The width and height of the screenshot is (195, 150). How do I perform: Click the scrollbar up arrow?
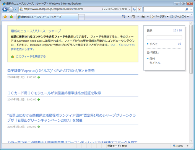point(191,23)
